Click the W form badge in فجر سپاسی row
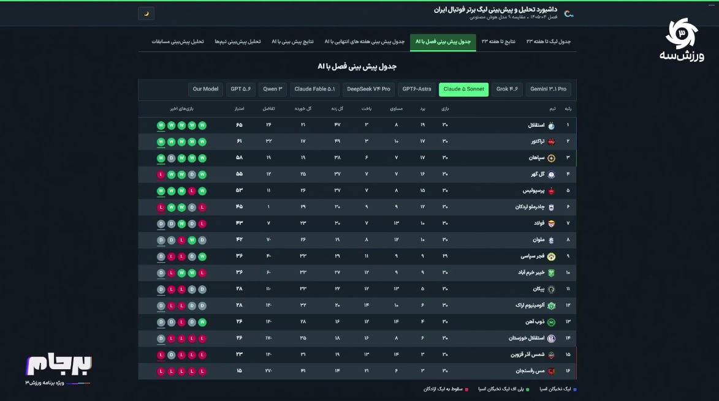719x401 pixels. 202,257
